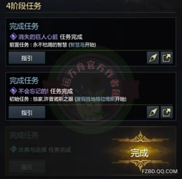Screen dimensions: 182x179
Task: Open the share arrow icon in second quest card
Action: [x=167, y=112]
